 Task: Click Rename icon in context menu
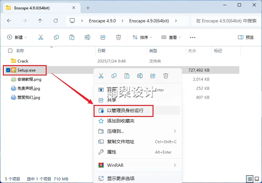point(140,76)
